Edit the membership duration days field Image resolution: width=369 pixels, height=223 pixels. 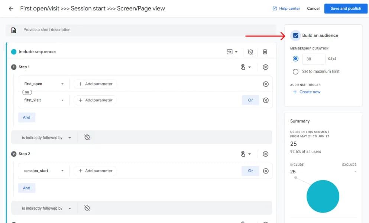314,59
